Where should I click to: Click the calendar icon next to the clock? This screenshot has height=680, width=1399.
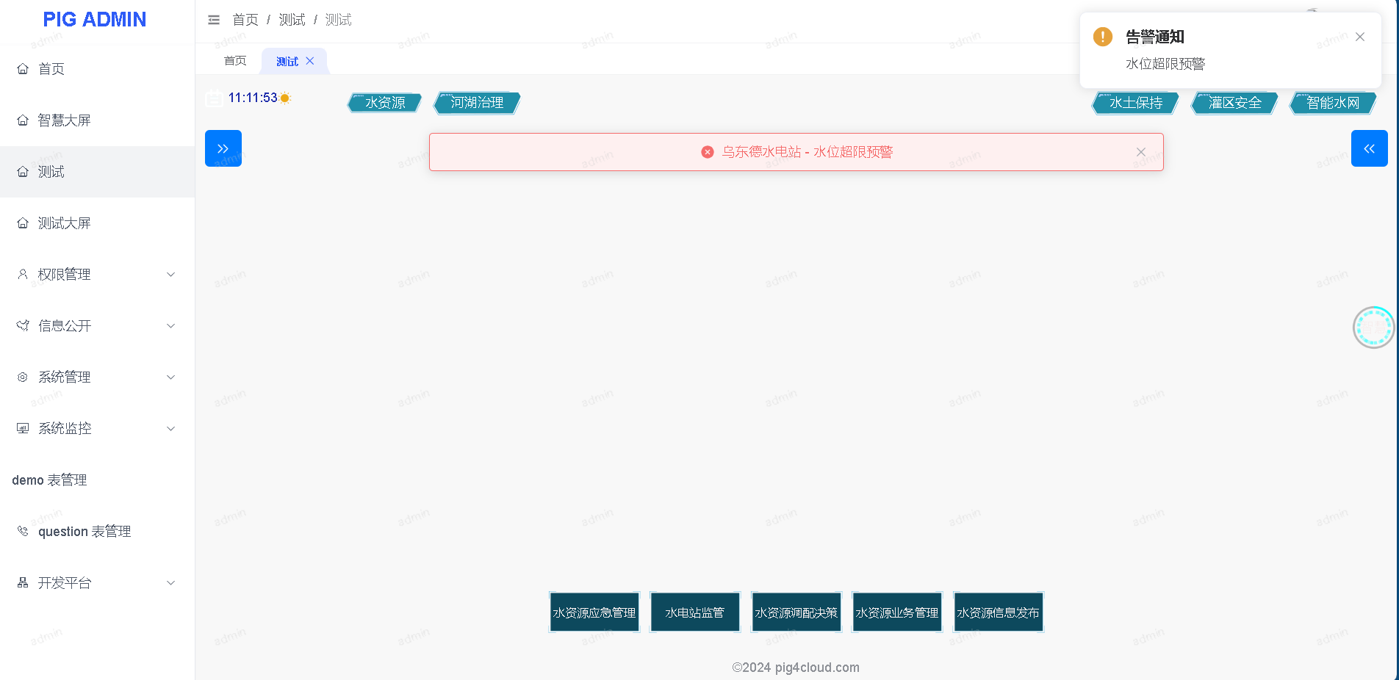coord(214,97)
